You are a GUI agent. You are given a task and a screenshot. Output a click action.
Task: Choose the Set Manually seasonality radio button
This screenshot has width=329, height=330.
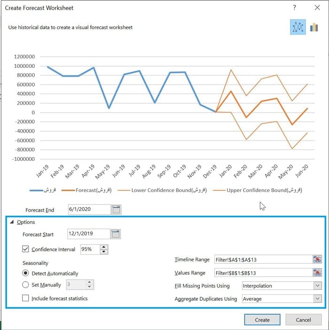point(25,284)
